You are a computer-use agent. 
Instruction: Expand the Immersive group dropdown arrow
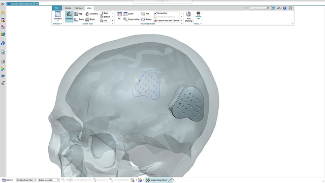201,23
